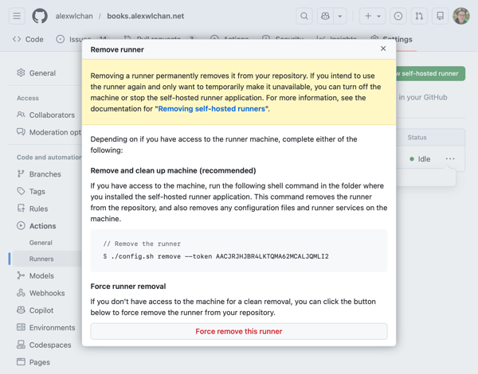Open Actions General sub-item
Image resolution: width=478 pixels, height=374 pixels.
point(41,243)
